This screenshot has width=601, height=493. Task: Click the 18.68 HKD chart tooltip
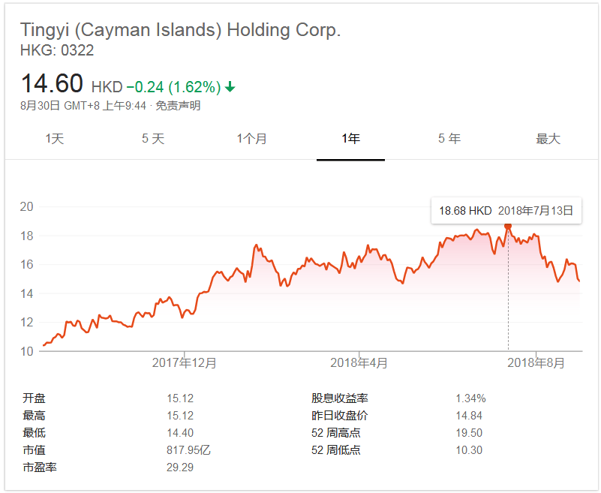[x=506, y=211]
